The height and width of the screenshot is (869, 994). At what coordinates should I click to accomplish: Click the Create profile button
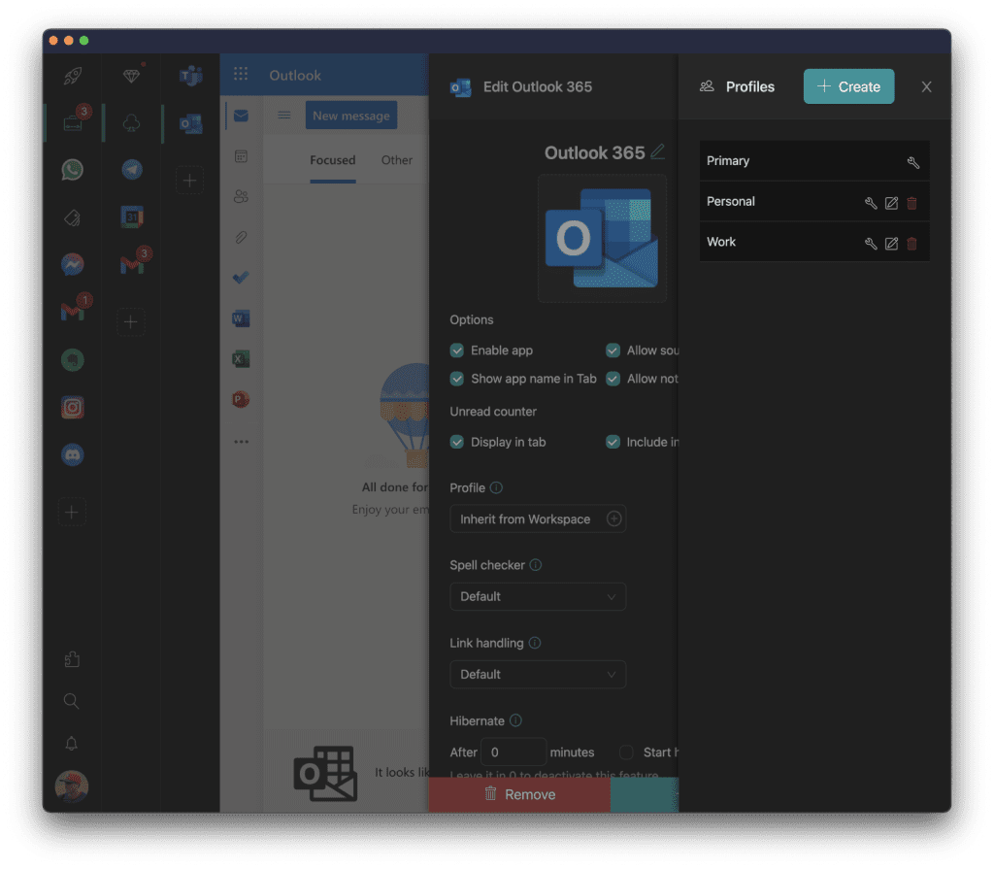click(x=848, y=86)
